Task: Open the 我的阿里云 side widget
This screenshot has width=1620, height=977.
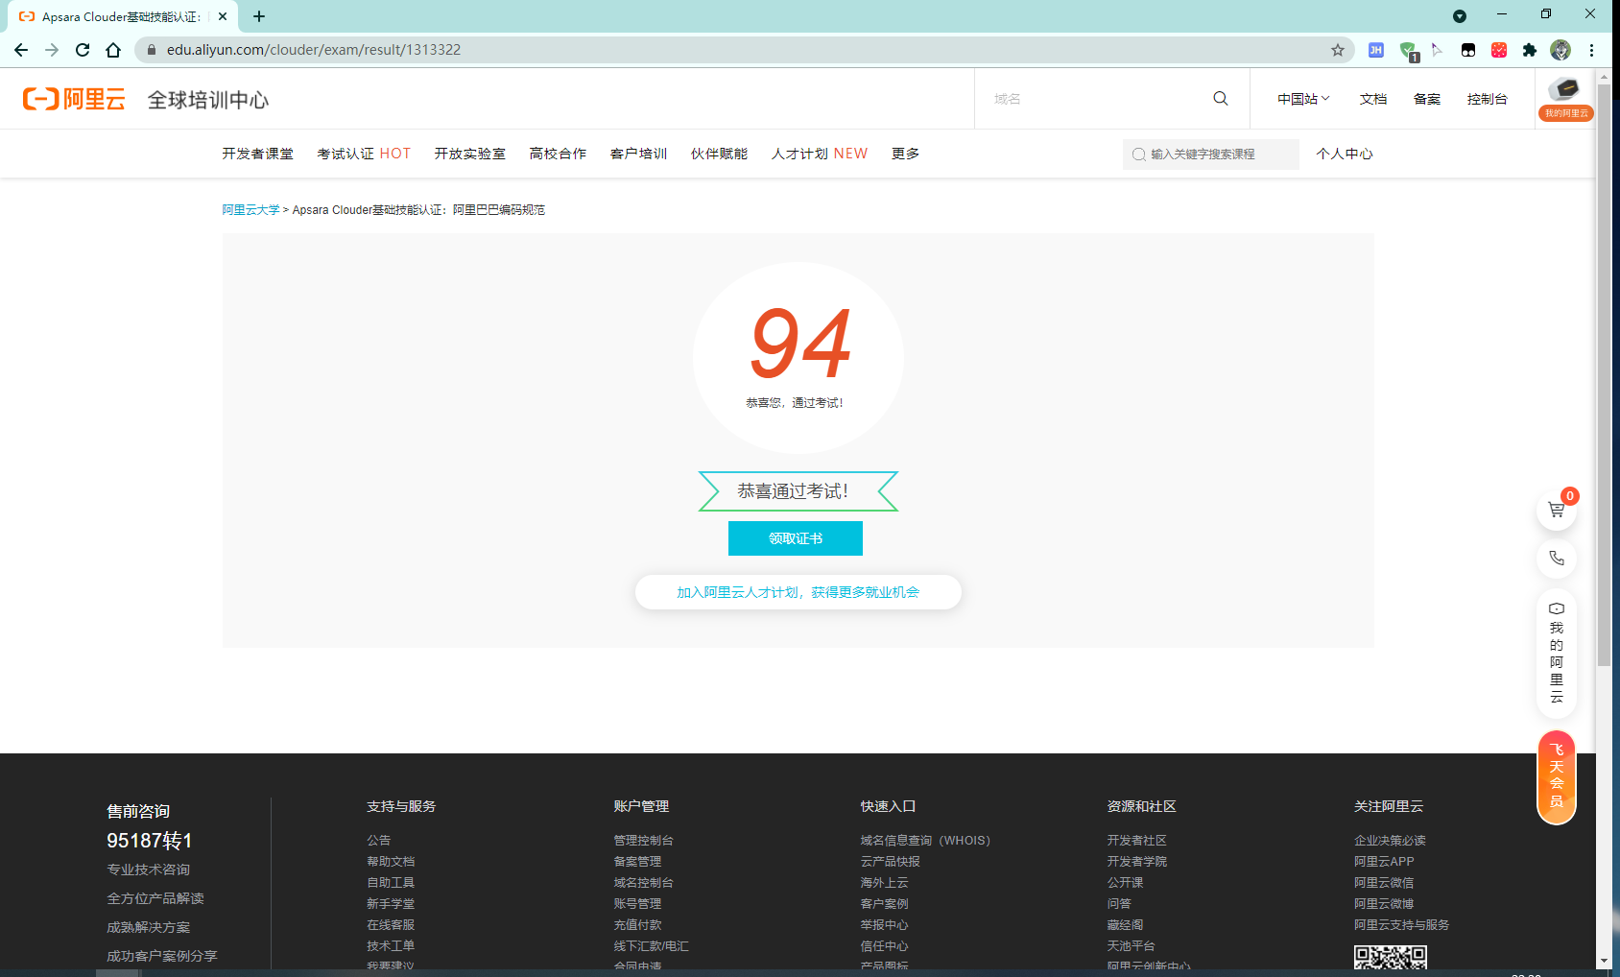Action: tap(1557, 654)
